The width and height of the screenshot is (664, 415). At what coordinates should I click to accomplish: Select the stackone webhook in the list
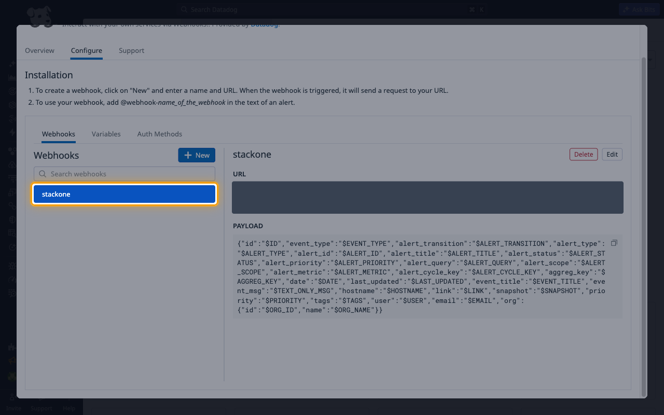pyautogui.click(x=125, y=195)
